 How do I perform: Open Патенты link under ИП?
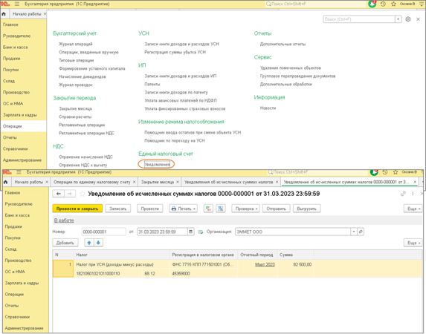pyautogui.click(x=152, y=84)
